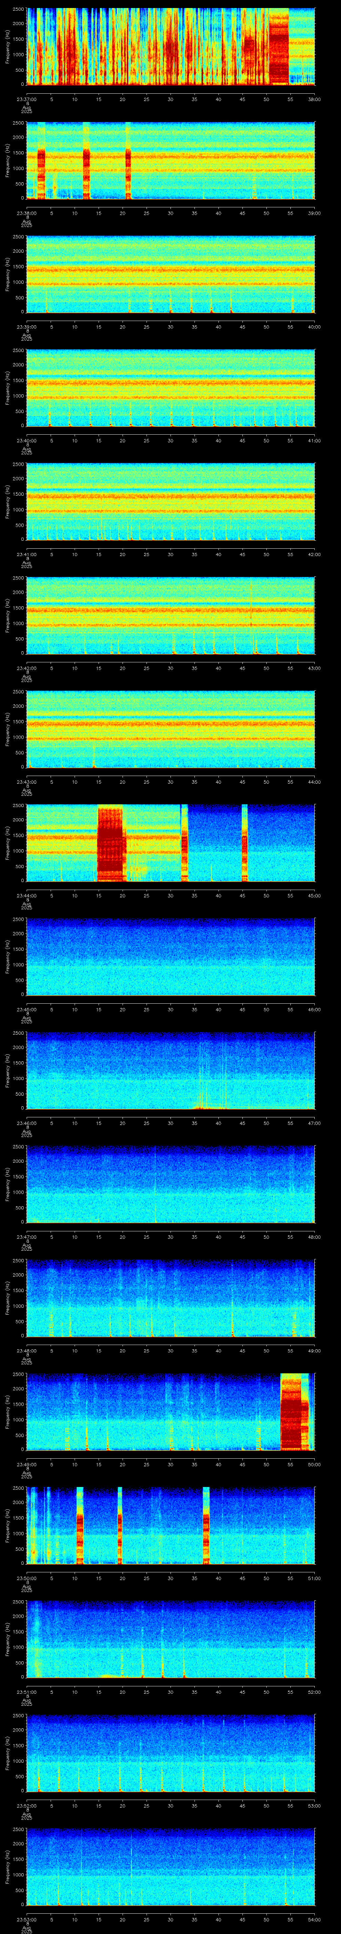341x1934 pixels.
Task: Select the narrow burst near 33s in 23:44 panel
Action: tap(184, 843)
